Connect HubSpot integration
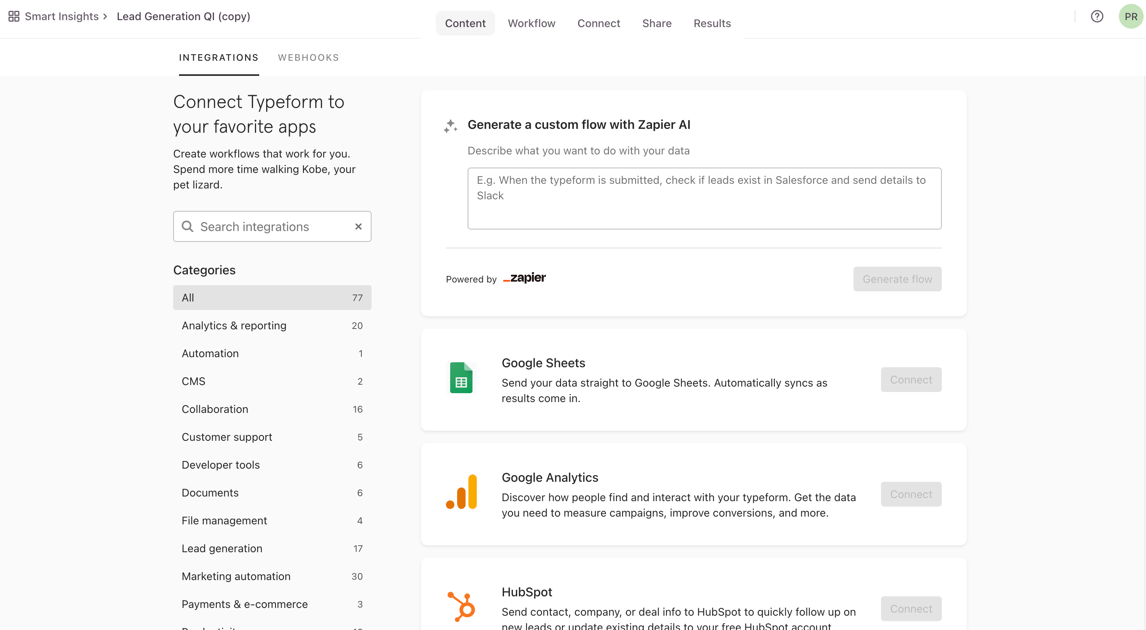Screen dimensions: 1146x630 tap(911, 609)
